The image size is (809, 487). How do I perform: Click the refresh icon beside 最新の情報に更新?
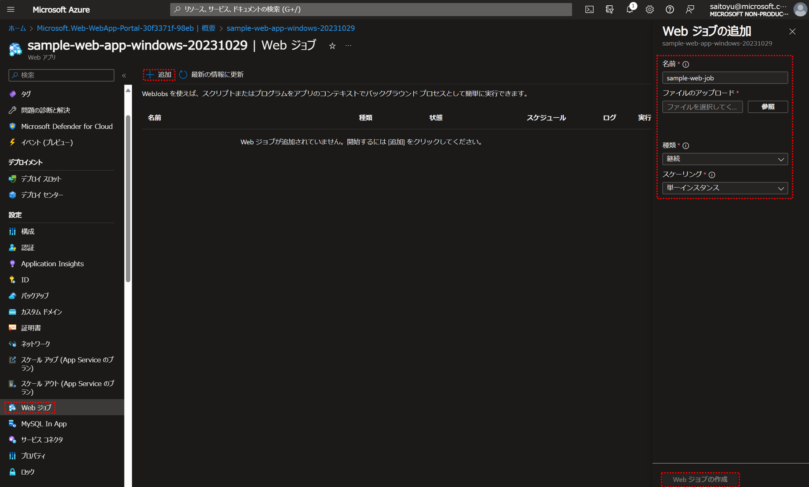tap(183, 75)
